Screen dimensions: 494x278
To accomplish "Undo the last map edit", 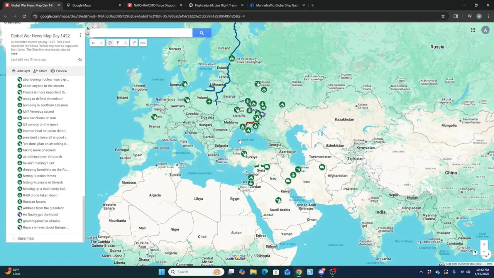I will coord(93,43).
